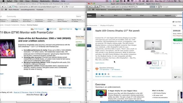Expand Printers & Ink dropdown
Screen dimensions: 183x103
coord(51,21)
